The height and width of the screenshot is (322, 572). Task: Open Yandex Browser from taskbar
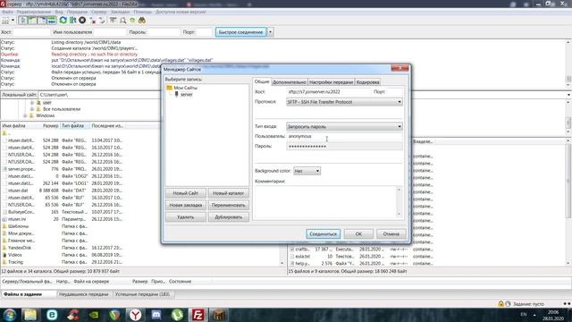(x=135, y=315)
